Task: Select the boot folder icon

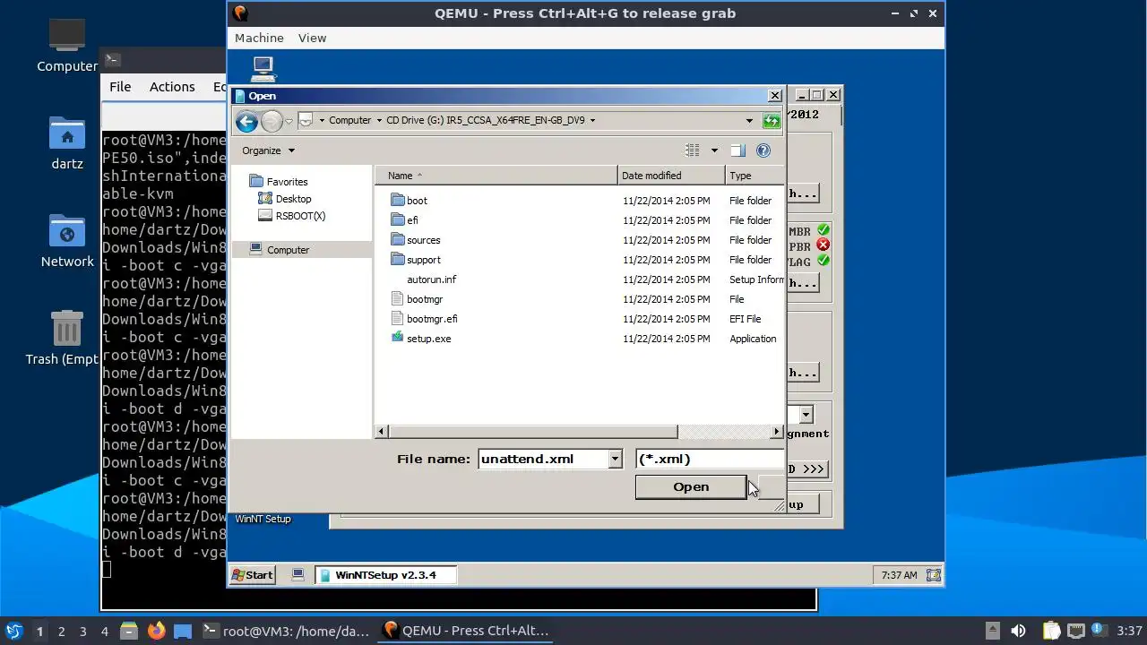Action: tap(399, 200)
